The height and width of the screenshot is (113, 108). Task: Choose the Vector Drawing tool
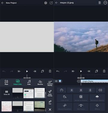(50, 93)
